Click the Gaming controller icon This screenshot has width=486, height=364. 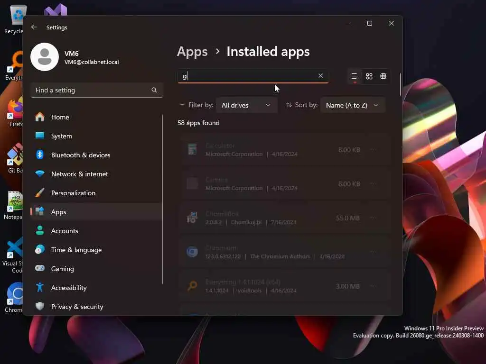(40, 268)
